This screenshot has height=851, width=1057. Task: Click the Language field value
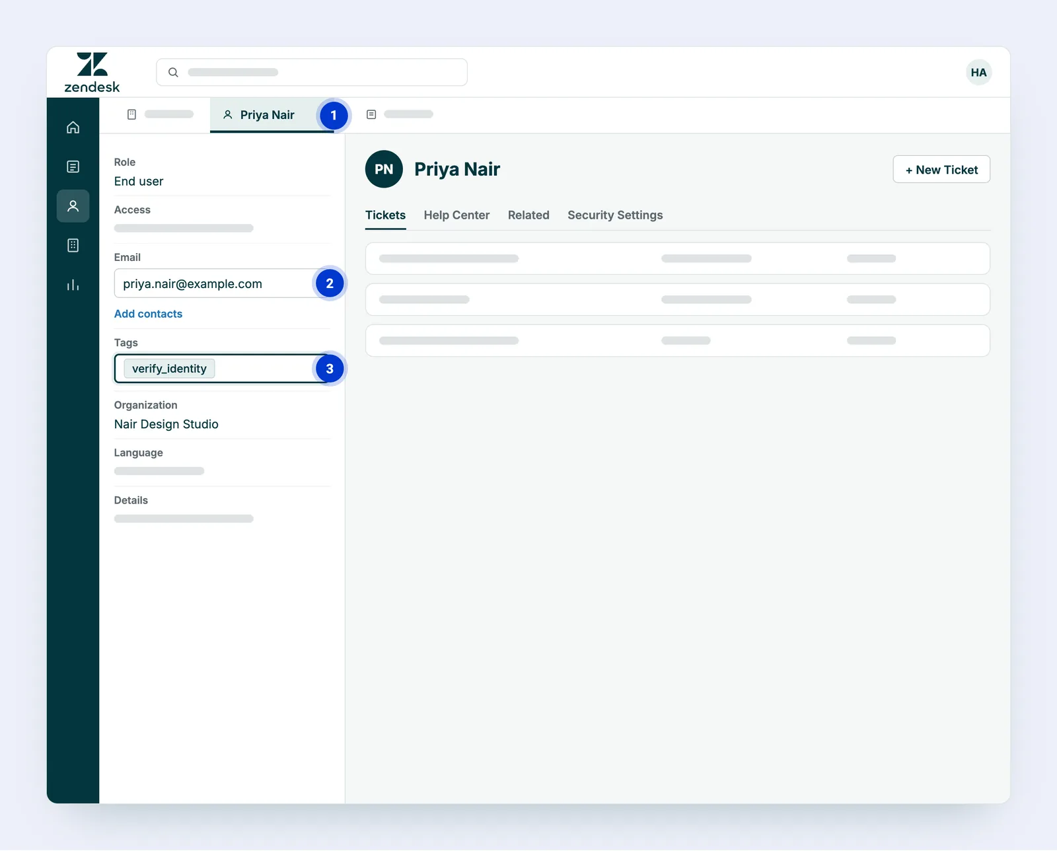[x=159, y=471]
